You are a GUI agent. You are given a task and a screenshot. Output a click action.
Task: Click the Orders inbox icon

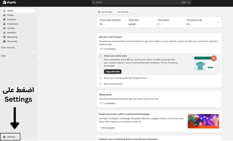(4, 15)
